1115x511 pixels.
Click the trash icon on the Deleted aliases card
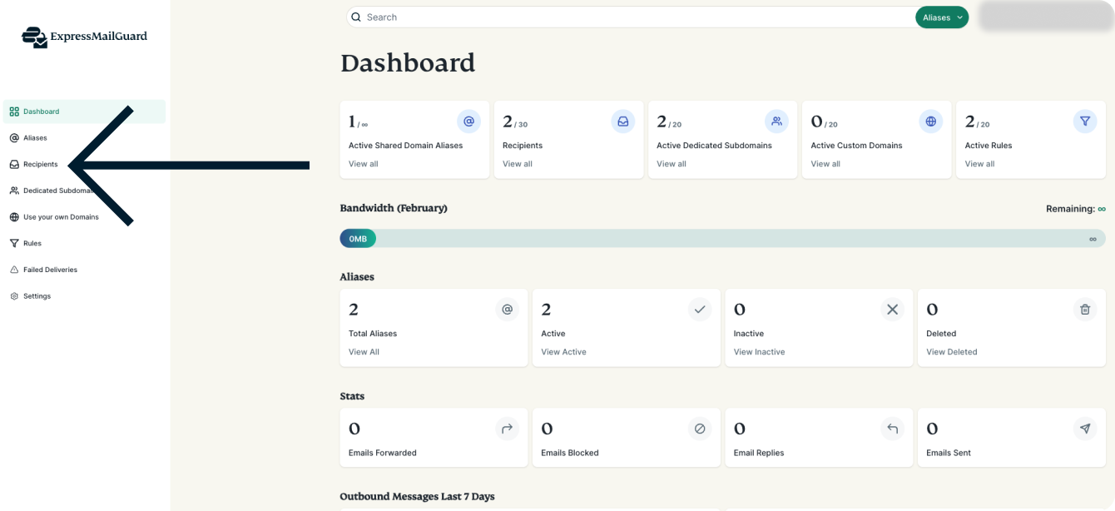(x=1085, y=310)
